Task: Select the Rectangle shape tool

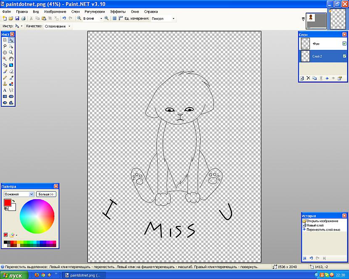Action: click(x=5, y=96)
